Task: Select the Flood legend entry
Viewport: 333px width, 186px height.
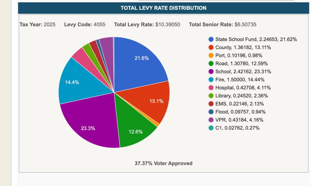Action: pos(240,112)
